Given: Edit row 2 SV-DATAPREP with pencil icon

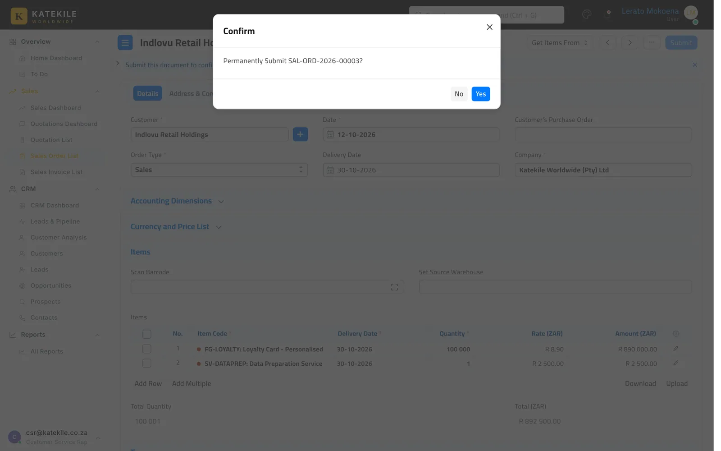Looking at the screenshot, I should (675, 363).
